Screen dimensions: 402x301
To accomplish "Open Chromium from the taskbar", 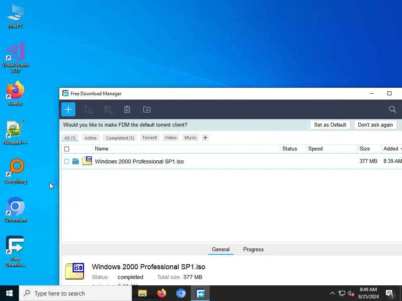I will (181, 293).
